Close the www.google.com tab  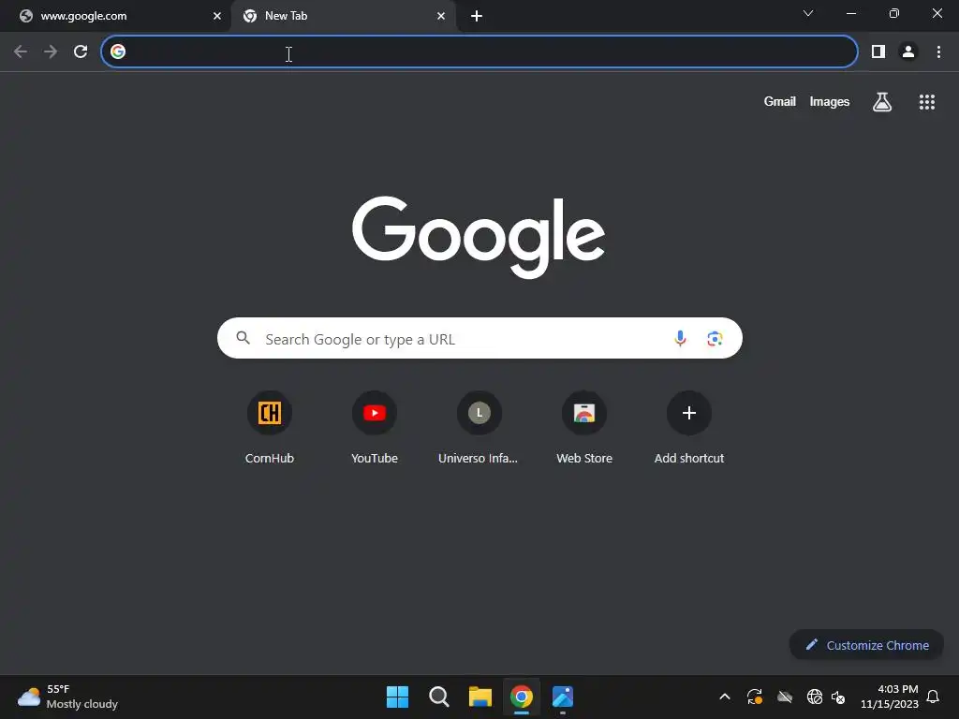point(216,16)
